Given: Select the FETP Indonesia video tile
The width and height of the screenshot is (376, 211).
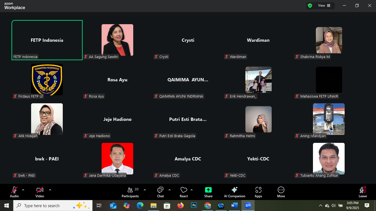Looking at the screenshot, I should click(x=47, y=40).
